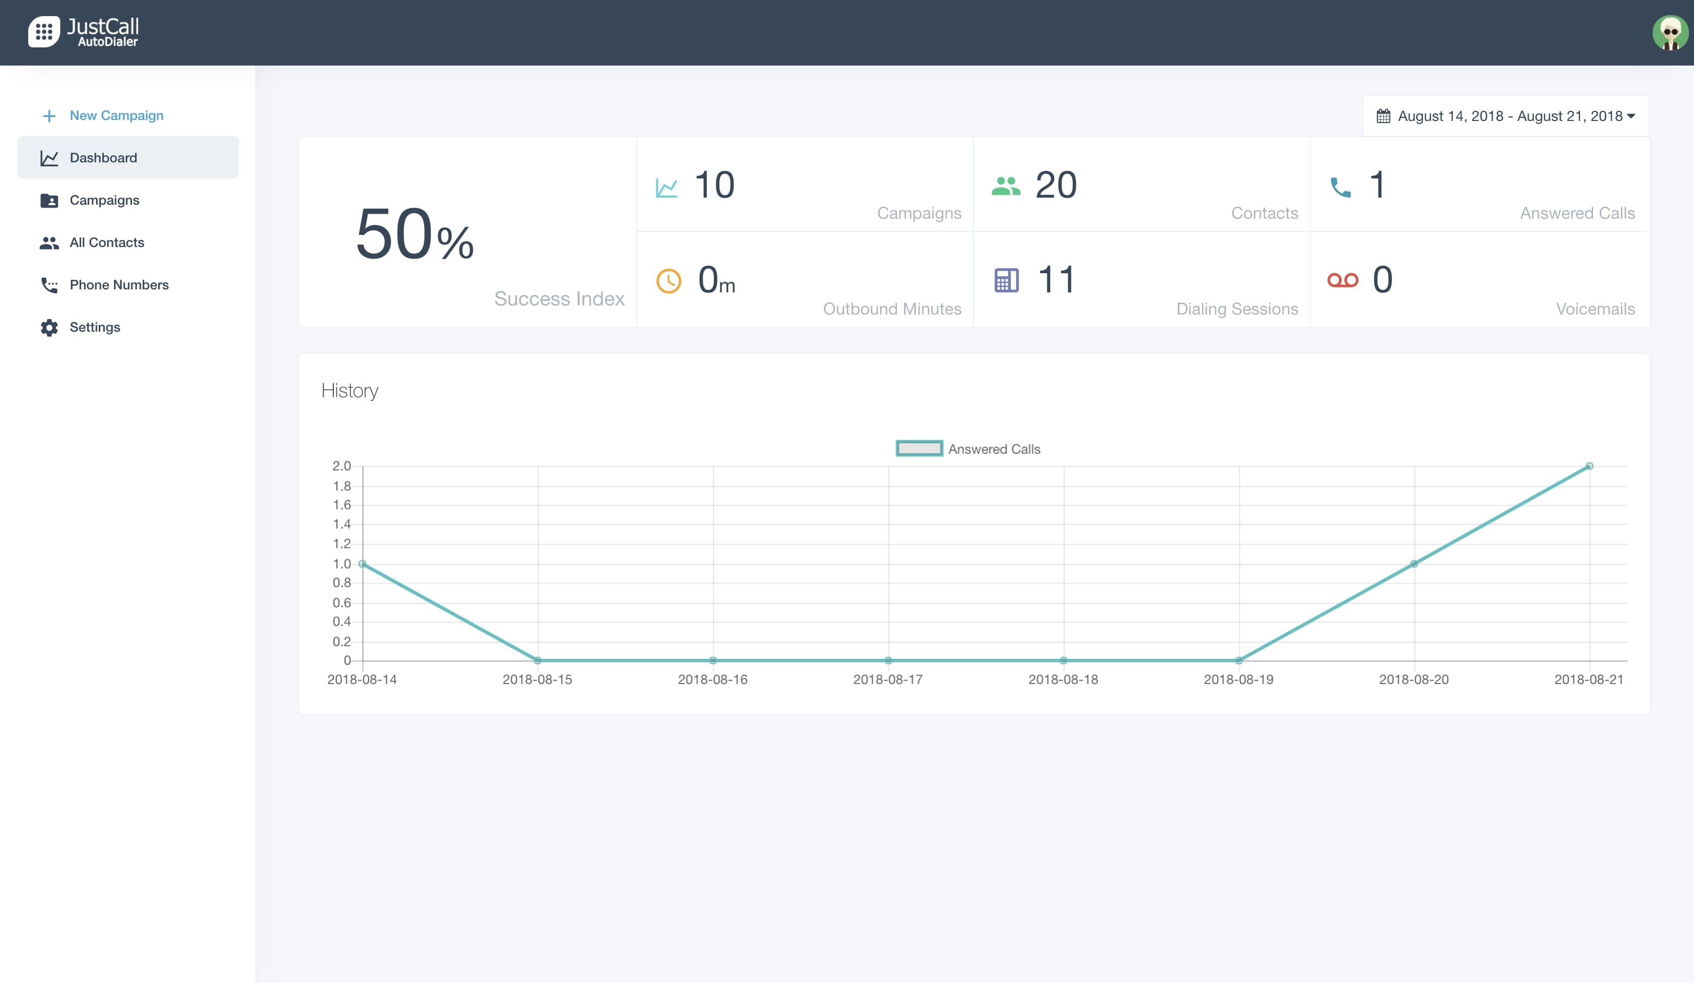Click the red voicemail icon
The width and height of the screenshot is (1694, 983).
point(1343,280)
